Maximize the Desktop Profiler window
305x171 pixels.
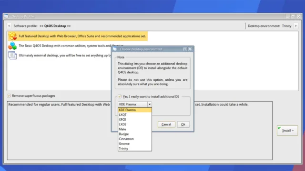point(293,17)
